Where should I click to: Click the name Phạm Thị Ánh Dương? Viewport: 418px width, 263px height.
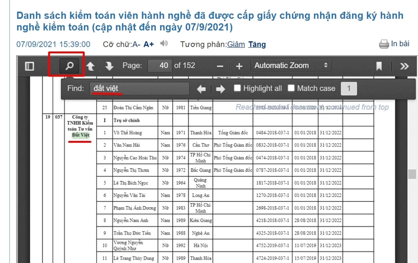135,208
